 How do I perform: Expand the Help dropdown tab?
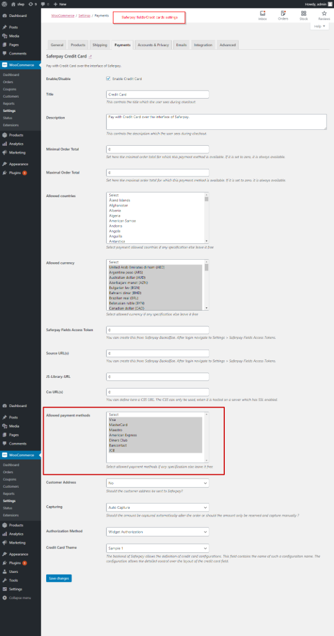tap(320, 26)
